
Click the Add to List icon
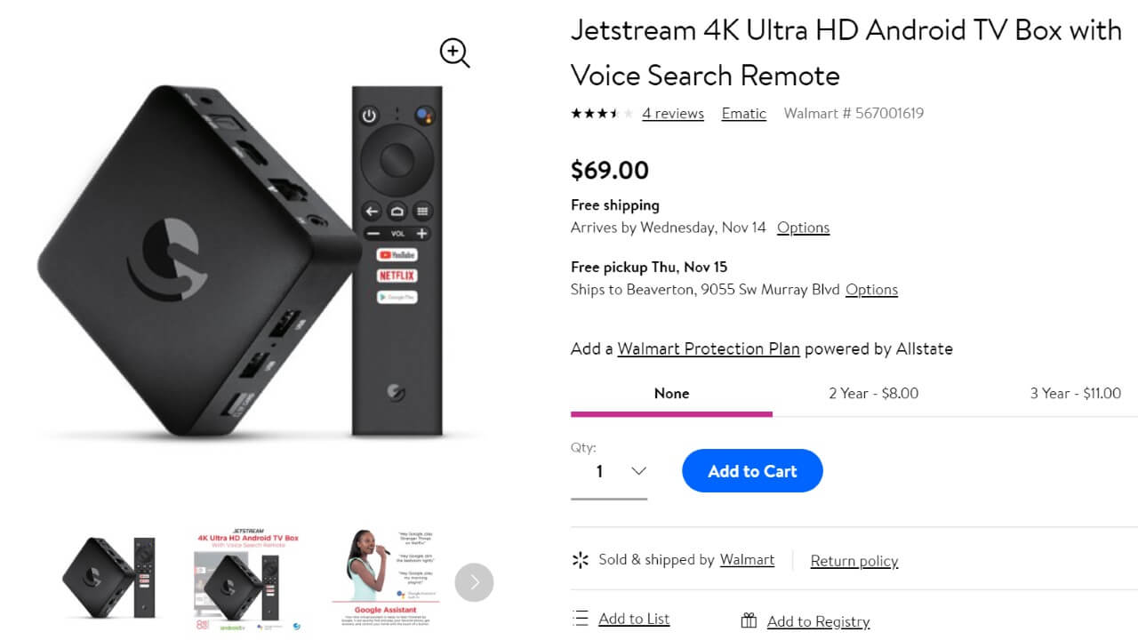(x=581, y=619)
